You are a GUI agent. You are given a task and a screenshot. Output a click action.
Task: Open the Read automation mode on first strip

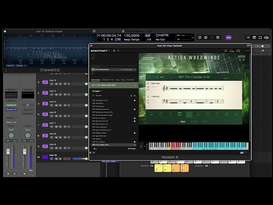coord(11,130)
